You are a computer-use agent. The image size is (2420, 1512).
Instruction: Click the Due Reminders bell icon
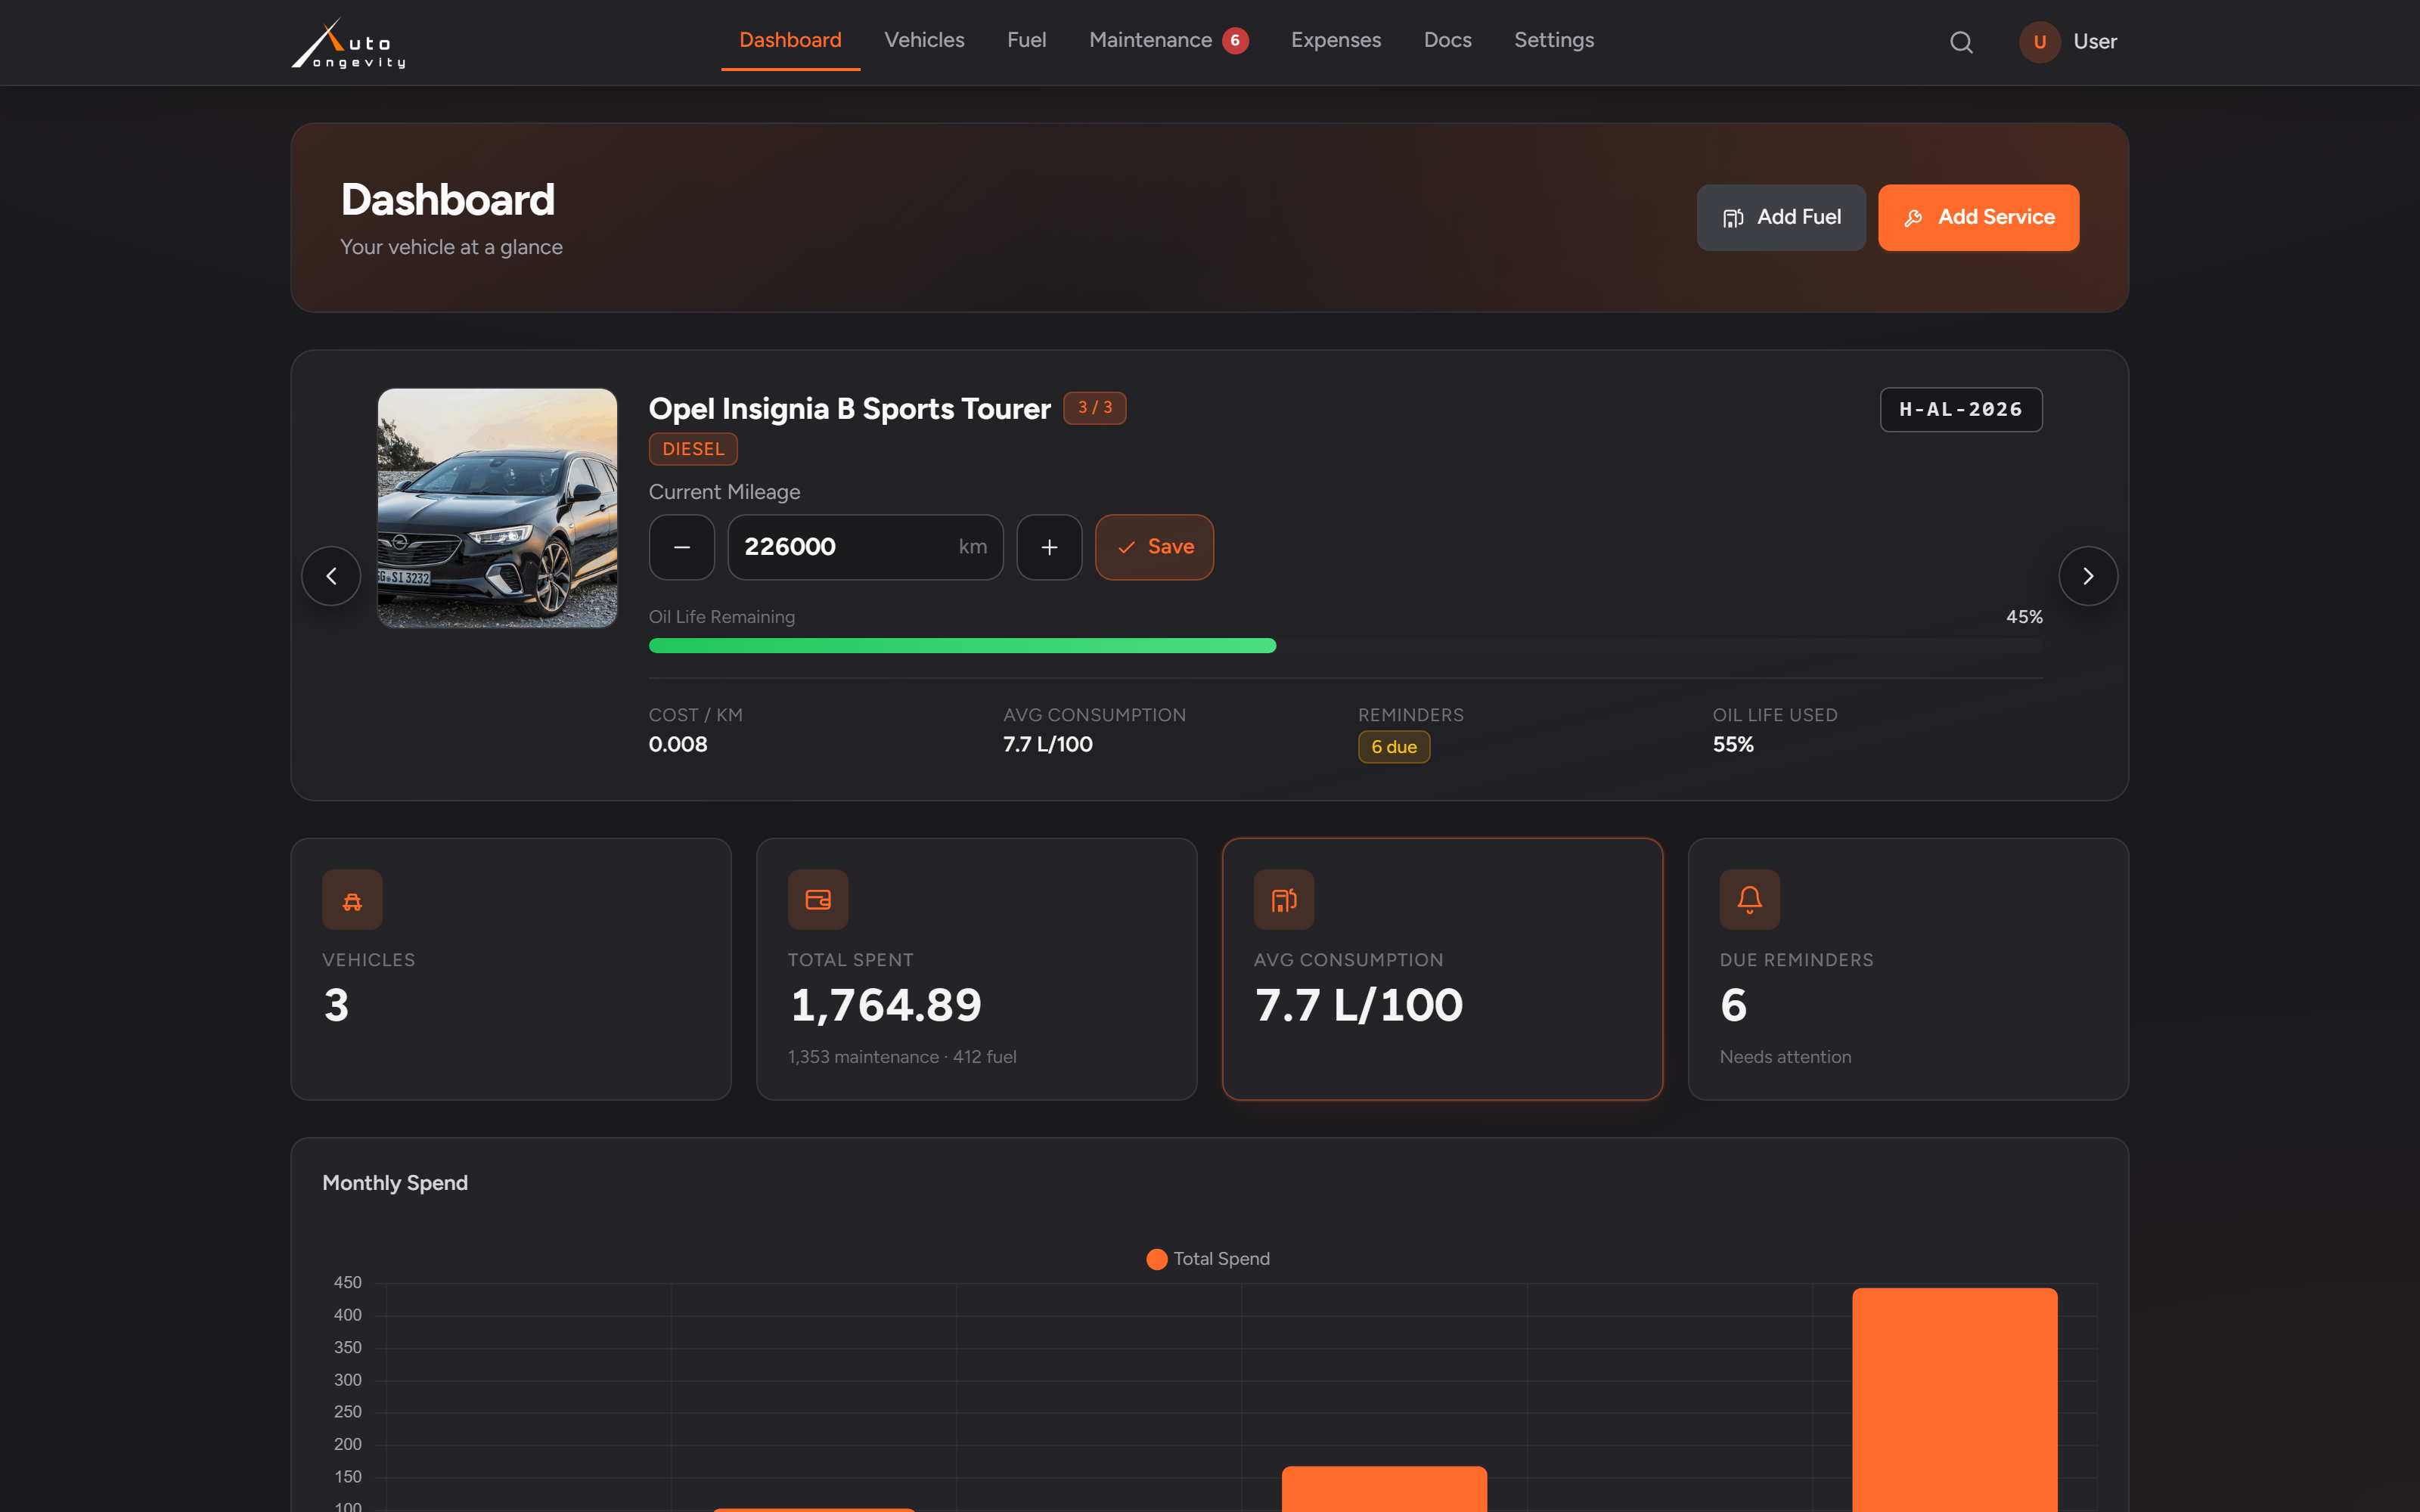[1750, 899]
